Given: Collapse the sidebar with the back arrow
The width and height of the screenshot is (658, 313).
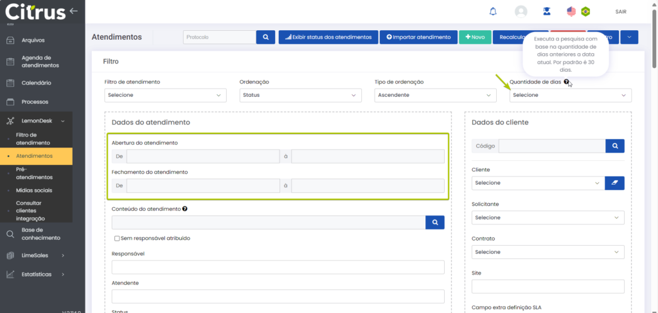Looking at the screenshot, I should [74, 10].
